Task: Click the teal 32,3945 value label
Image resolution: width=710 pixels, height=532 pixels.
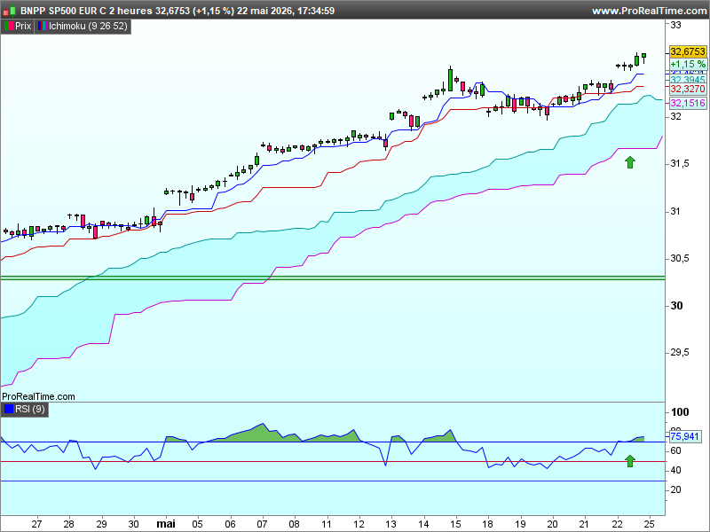Action: click(687, 80)
